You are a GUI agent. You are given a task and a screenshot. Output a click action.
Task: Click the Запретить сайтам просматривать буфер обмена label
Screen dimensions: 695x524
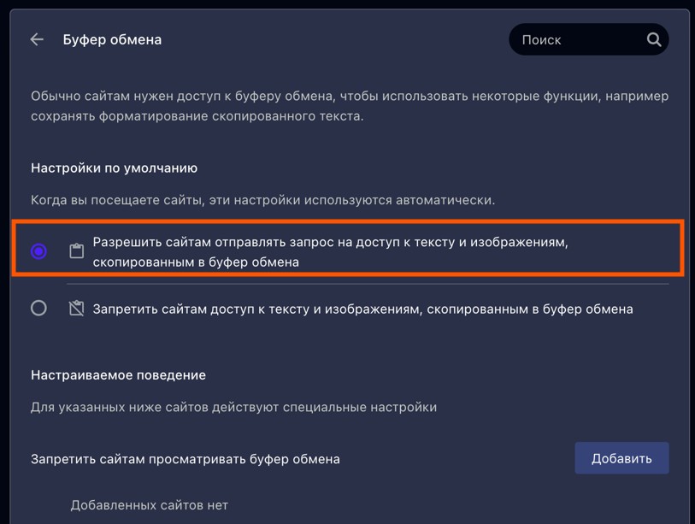click(x=186, y=459)
